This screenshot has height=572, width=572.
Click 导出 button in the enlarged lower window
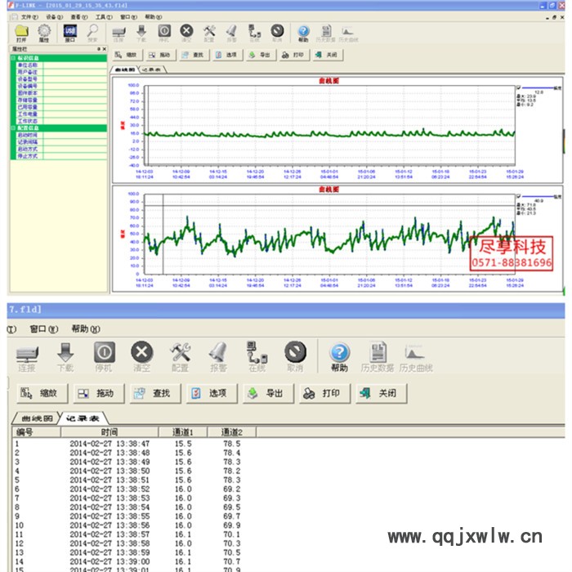coord(268,393)
